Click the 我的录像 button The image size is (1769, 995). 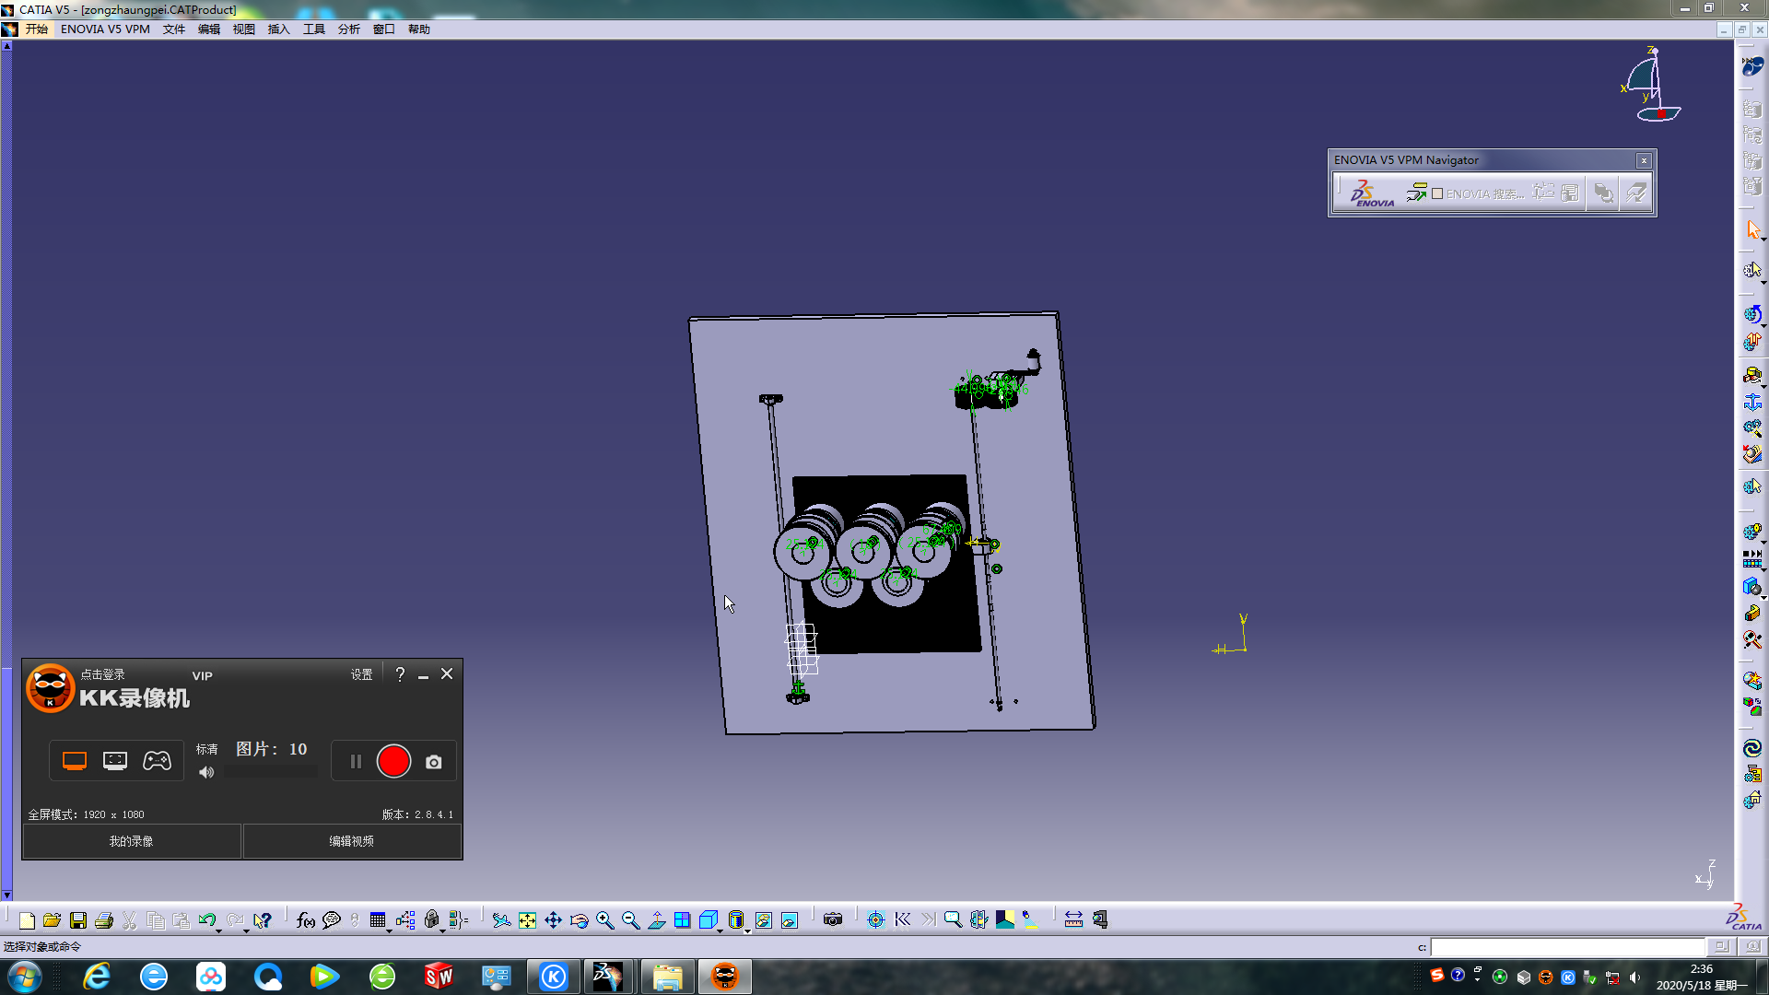[x=132, y=841]
